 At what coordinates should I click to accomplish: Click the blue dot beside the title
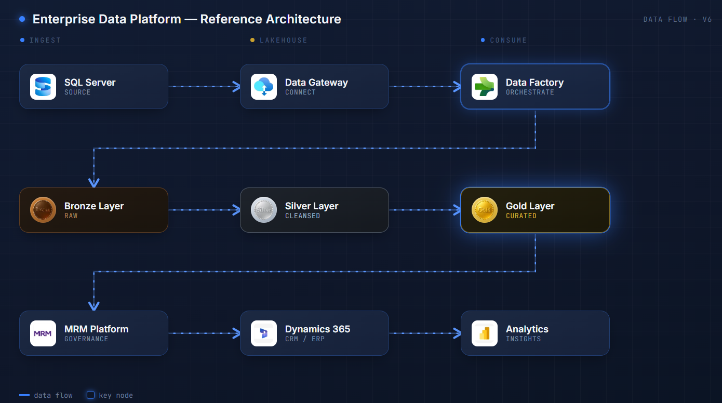[22, 19]
